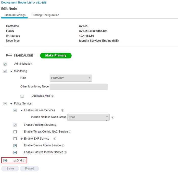Toggle Enable Session Services checkbox
This screenshot has height=177, width=178.
tap(15, 110)
